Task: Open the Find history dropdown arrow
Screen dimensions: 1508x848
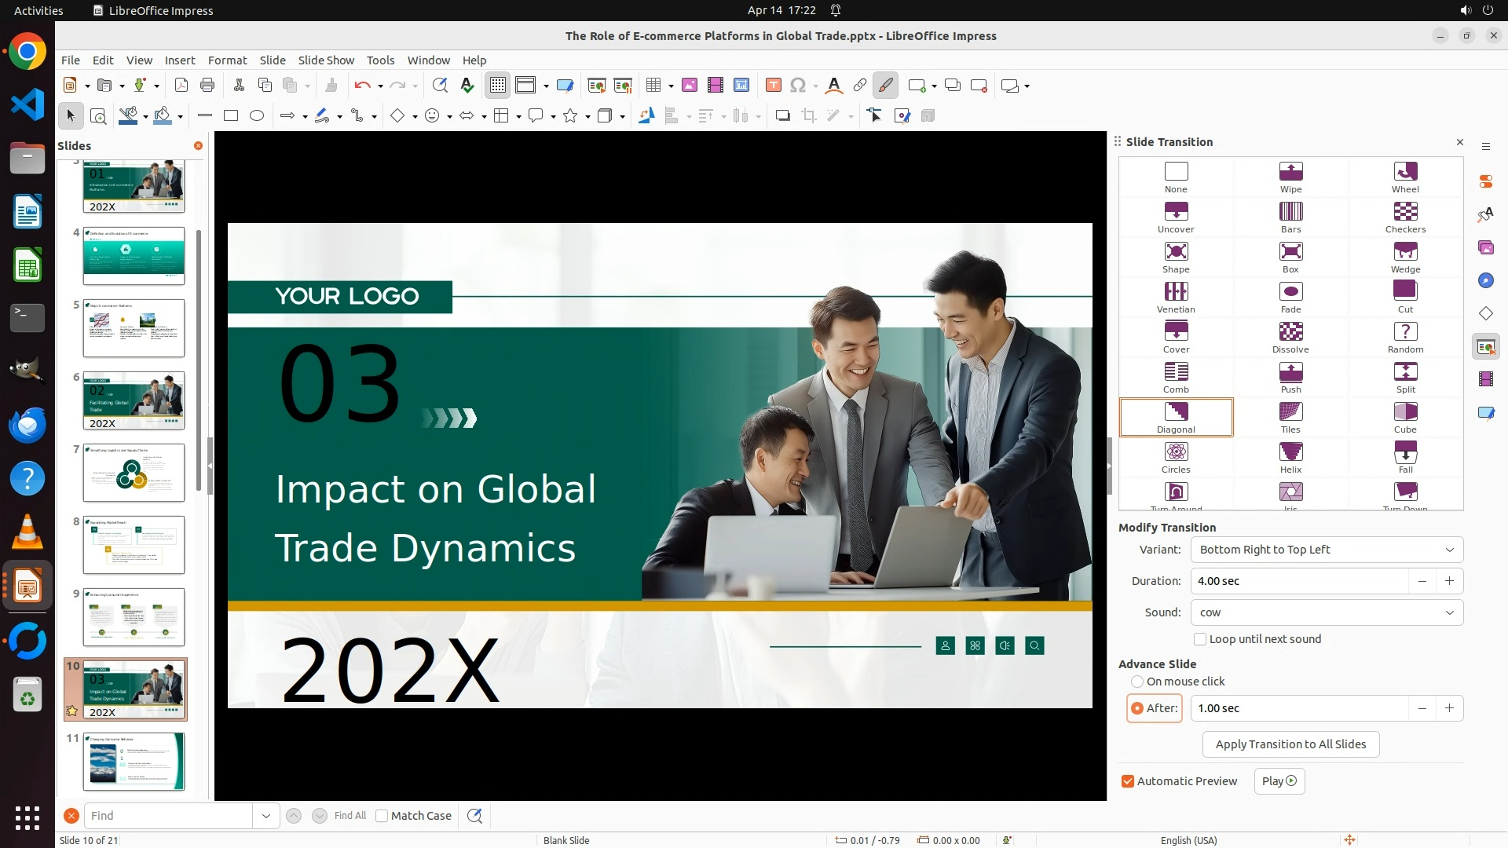Action: click(266, 816)
